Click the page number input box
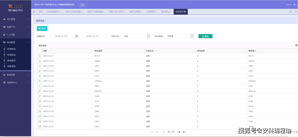Viewport: 298px width, 137px height. (x=165, y=132)
